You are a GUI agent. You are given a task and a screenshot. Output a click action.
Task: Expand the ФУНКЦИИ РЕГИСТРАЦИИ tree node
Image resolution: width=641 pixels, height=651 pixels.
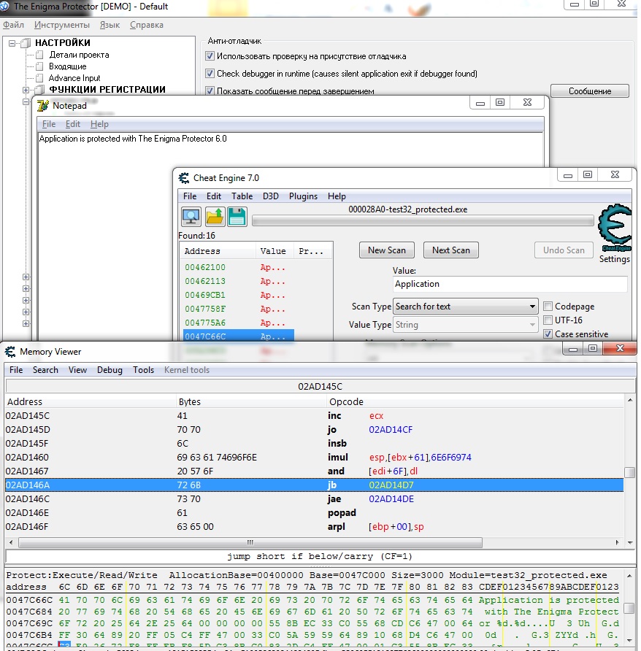26,90
